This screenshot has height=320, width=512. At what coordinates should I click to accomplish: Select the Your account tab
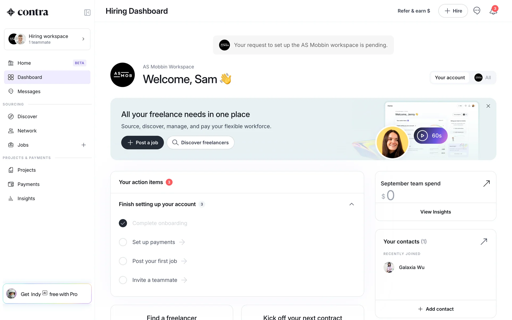coord(450,78)
